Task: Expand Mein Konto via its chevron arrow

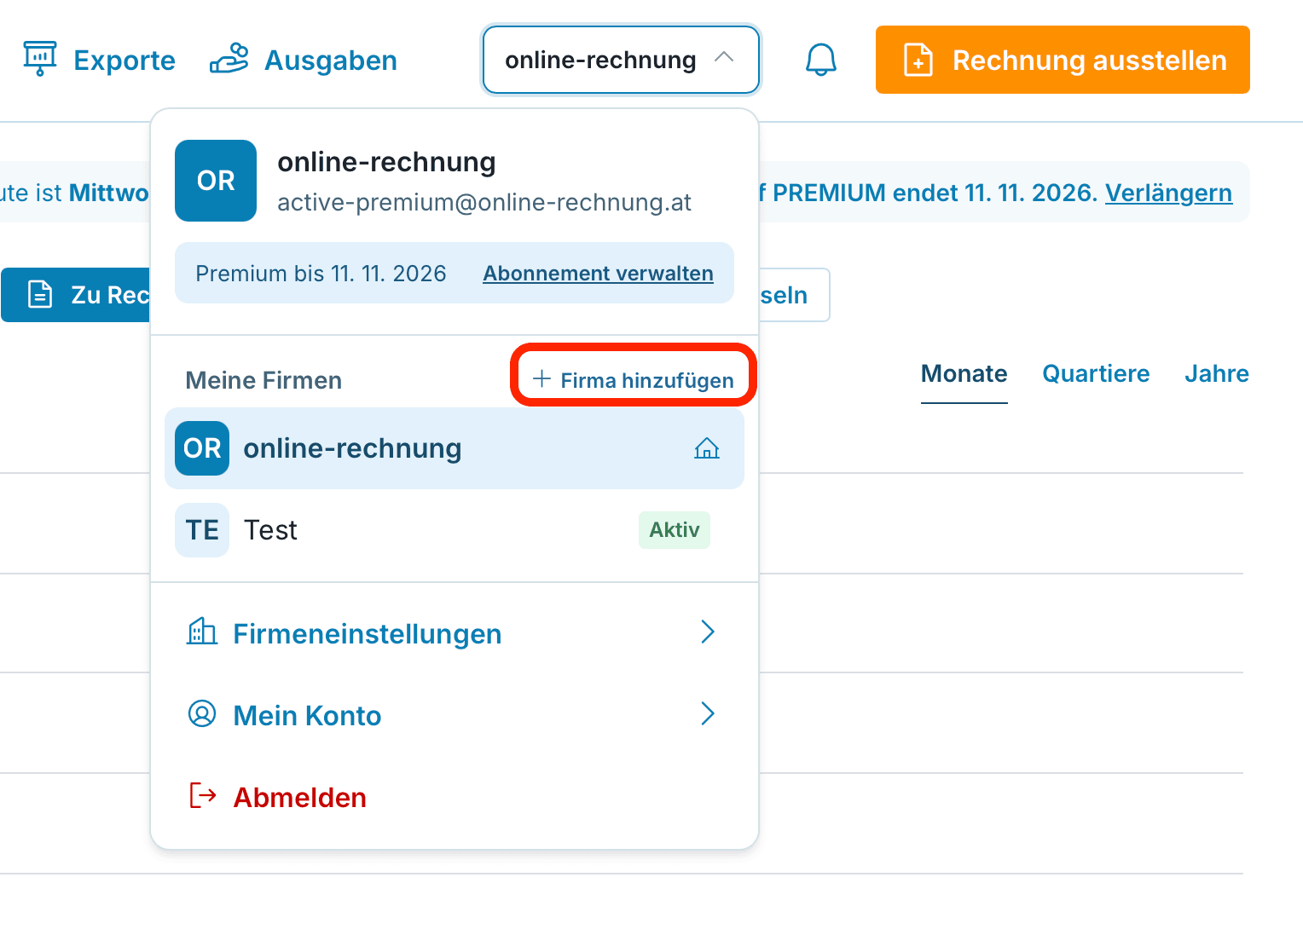Action: coord(707,713)
